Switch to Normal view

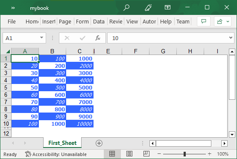[112, 154]
